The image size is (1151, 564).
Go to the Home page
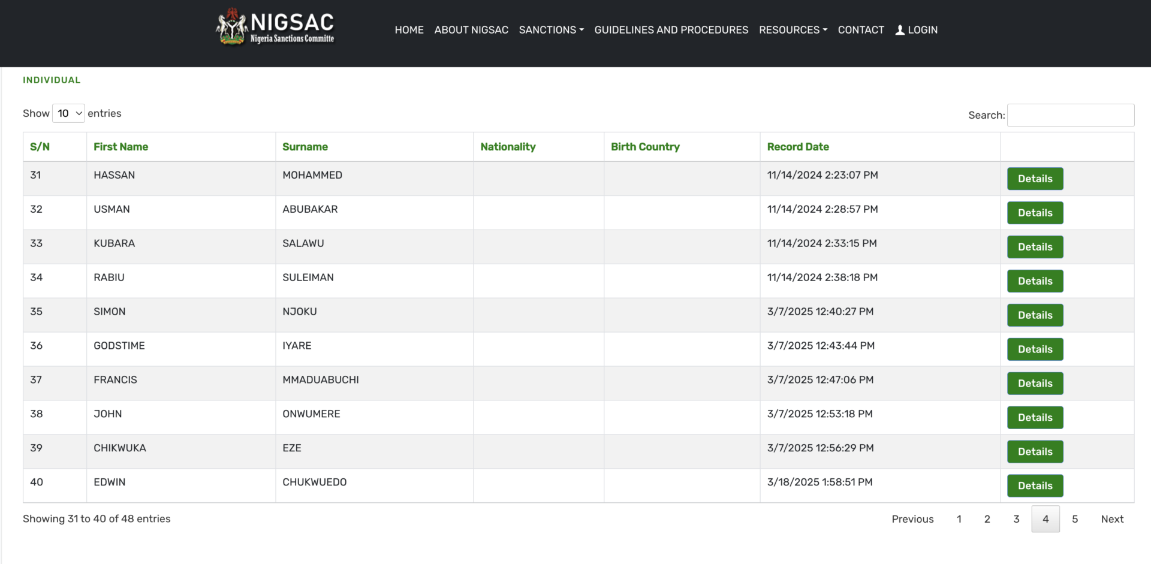point(409,30)
